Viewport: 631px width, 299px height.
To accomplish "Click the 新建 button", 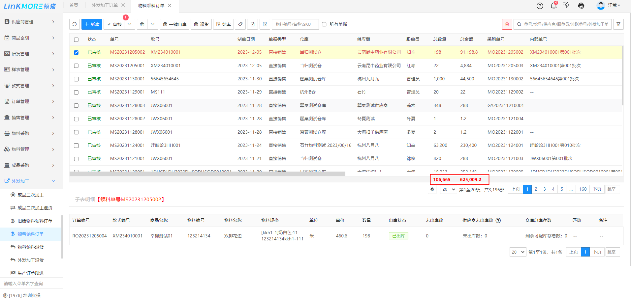I will click(x=92, y=24).
